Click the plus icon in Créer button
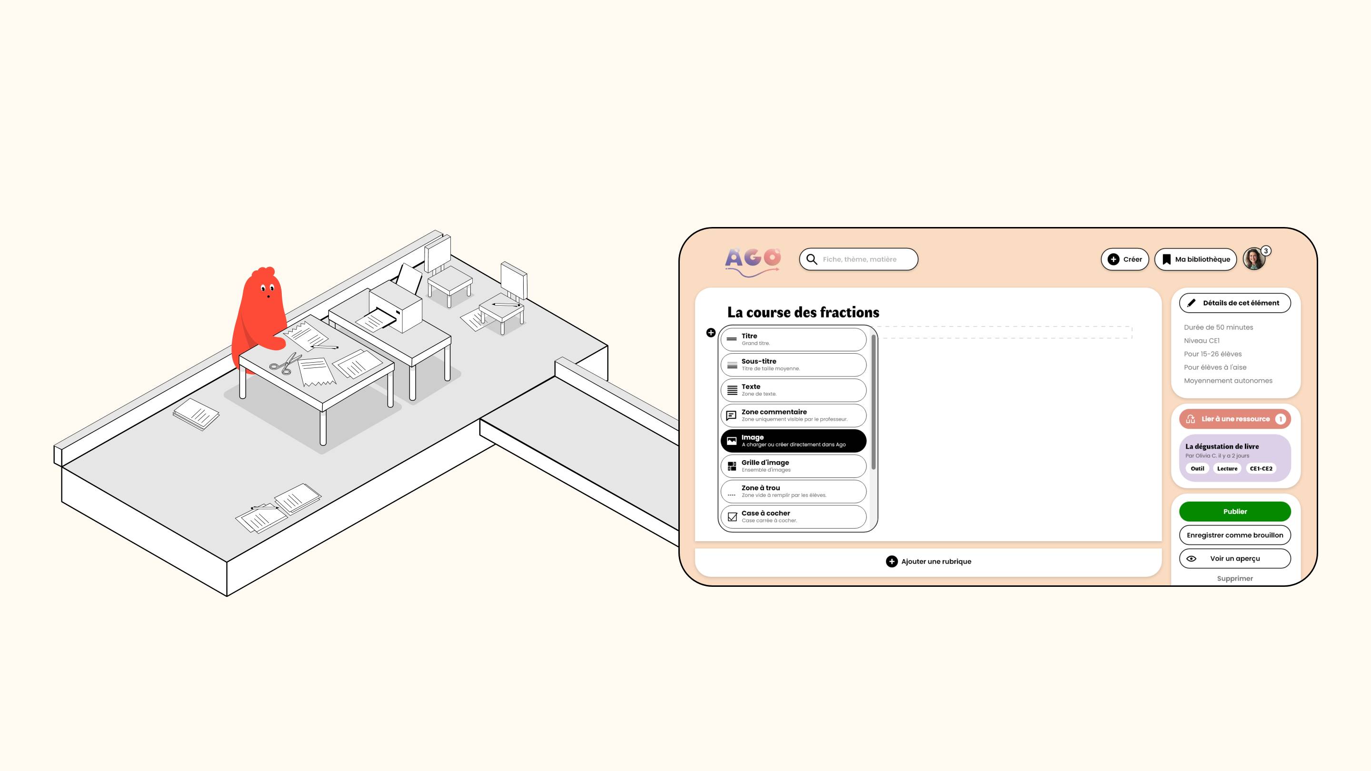Viewport: 1371px width, 771px height. [x=1113, y=259]
